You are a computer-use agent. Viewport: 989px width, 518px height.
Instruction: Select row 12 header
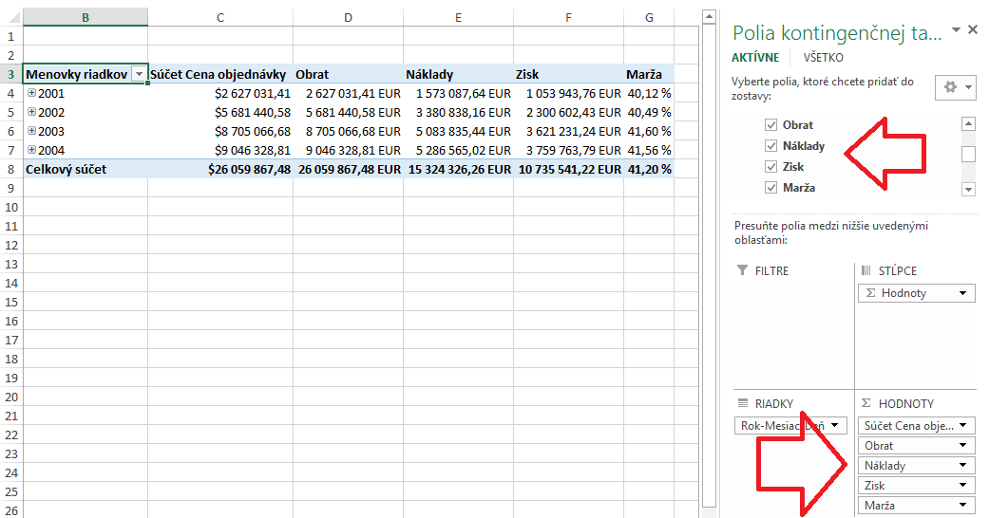click(x=11, y=245)
